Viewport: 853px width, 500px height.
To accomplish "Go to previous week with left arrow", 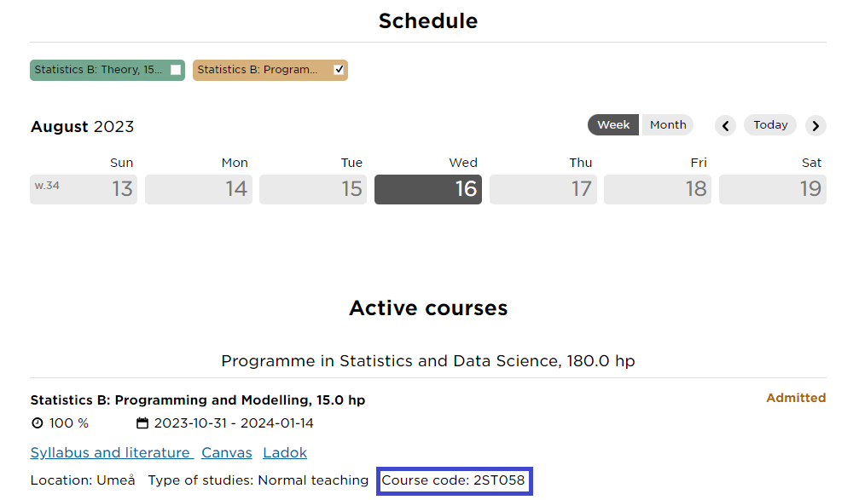I will (x=725, y=125).
